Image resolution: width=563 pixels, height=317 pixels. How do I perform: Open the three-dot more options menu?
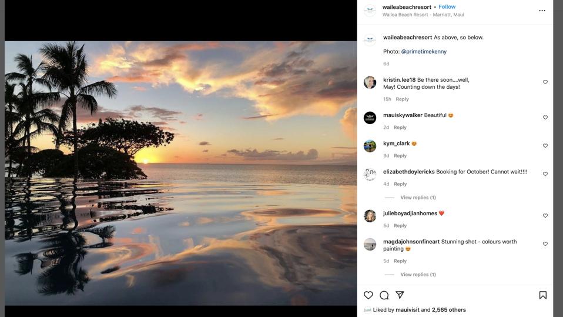(x=542, y=11)
